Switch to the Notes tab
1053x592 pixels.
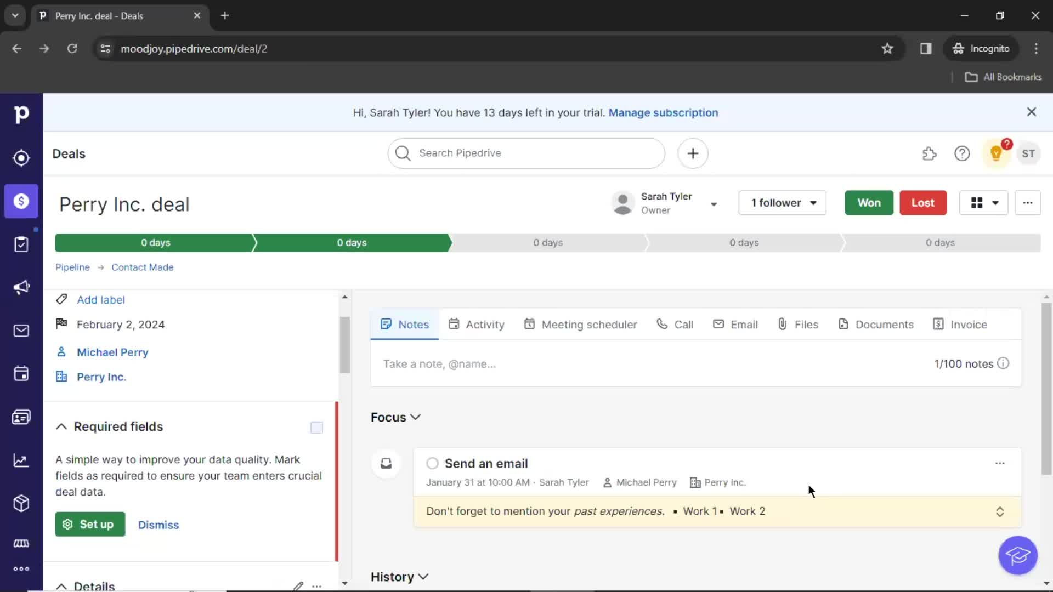(405, 325)
